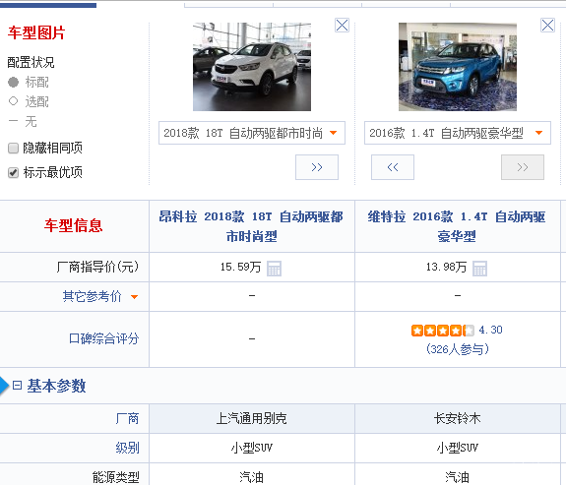Open price calculator for 15.59万
This screenshot has height=485, width=566.
[x=274, y=269]
